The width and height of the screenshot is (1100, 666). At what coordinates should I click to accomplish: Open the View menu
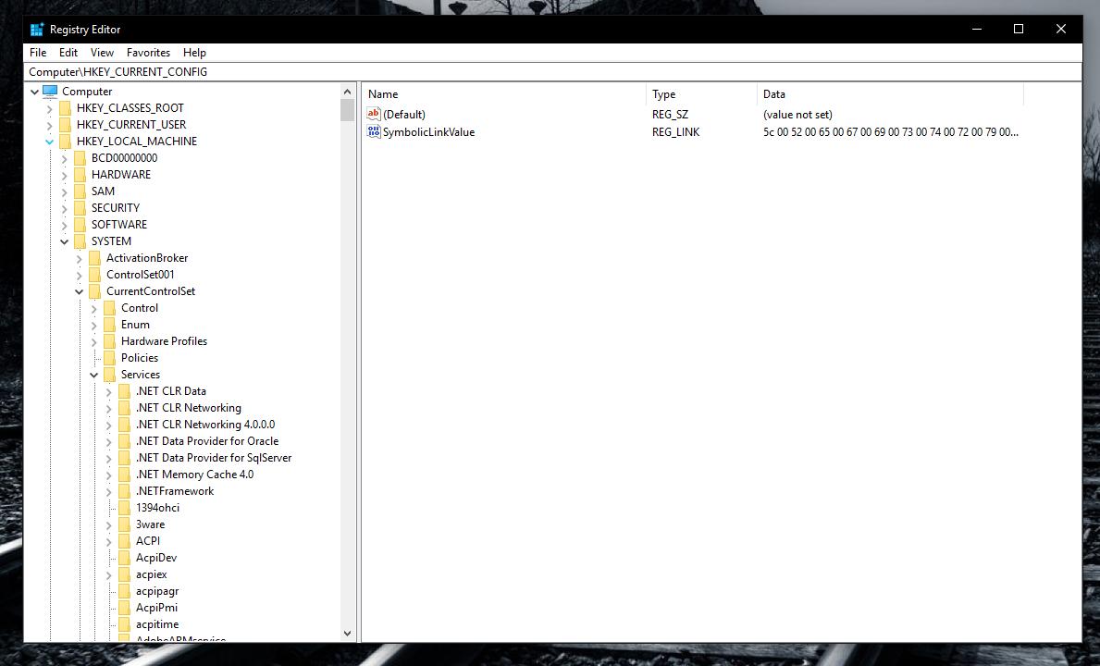(102, 53)
